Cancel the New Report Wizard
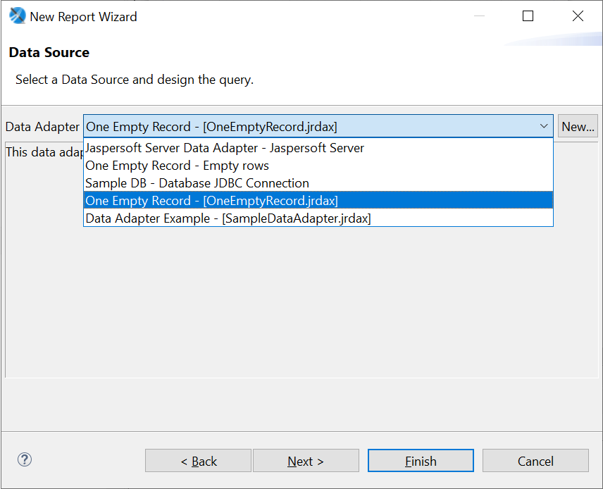The height and width of the screenshot is (489, 603). tap(535, 461)
